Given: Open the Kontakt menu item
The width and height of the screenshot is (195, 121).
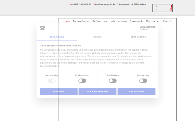Looking at the screenshot, I should coord(168,21).
